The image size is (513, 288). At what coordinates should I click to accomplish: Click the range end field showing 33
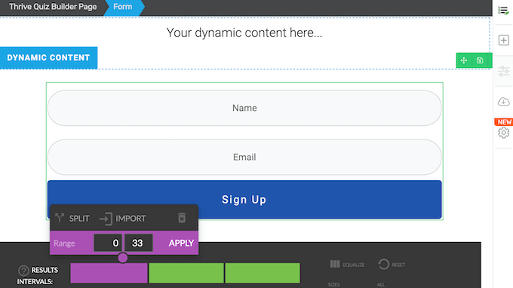point(138,243)
